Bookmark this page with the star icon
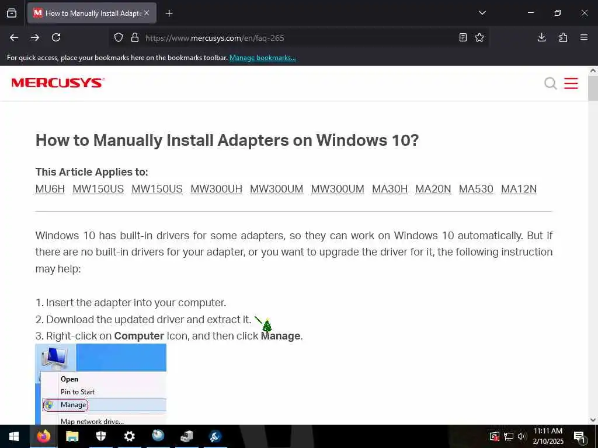The height and width of the screenshot is (448, 598). (x=479, y=37)
